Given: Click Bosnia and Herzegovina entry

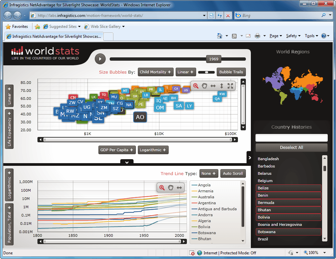Looking at the screenshot, I should (x=288, y=225).
